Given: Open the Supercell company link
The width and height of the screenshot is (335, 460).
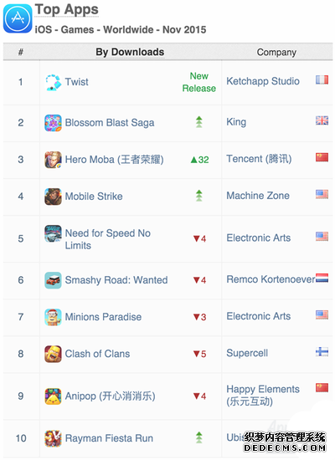Looking at the screenshot, I should [247, 353].
